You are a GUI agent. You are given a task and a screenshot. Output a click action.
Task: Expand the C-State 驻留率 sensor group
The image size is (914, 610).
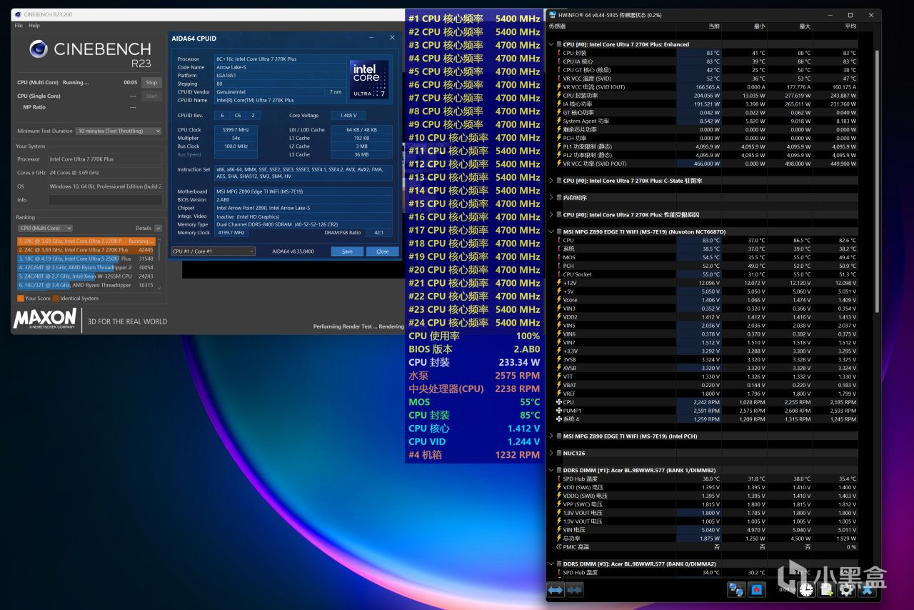(551, 181)
